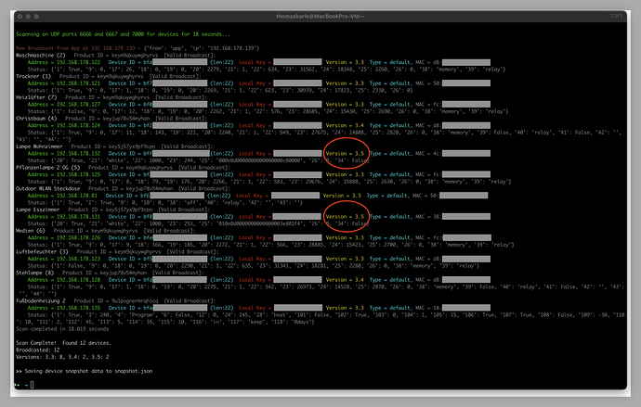The width and height of the screenshot is (641, 407).
Task: Click the address 192.168.178.81
Action: click(77, 196)
